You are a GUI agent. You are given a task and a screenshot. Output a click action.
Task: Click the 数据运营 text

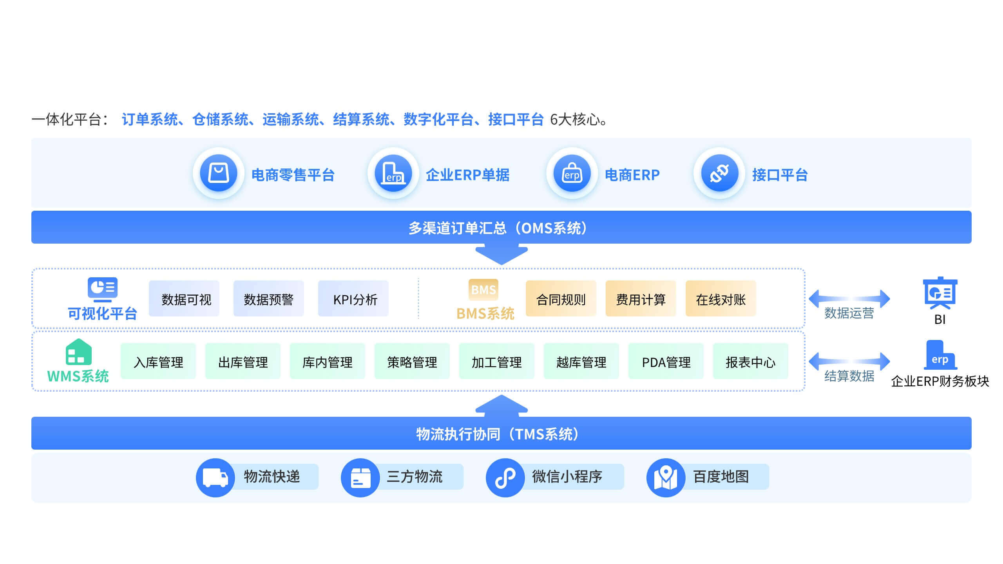click(849, 313)
